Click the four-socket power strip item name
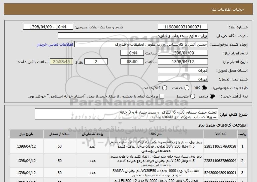Screen dimensions: 257x182 click(156, 146)
